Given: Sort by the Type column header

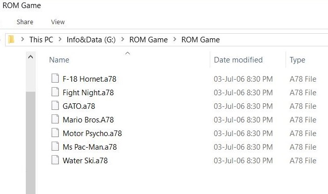Looking at the screenshot, I should [307, 60].
